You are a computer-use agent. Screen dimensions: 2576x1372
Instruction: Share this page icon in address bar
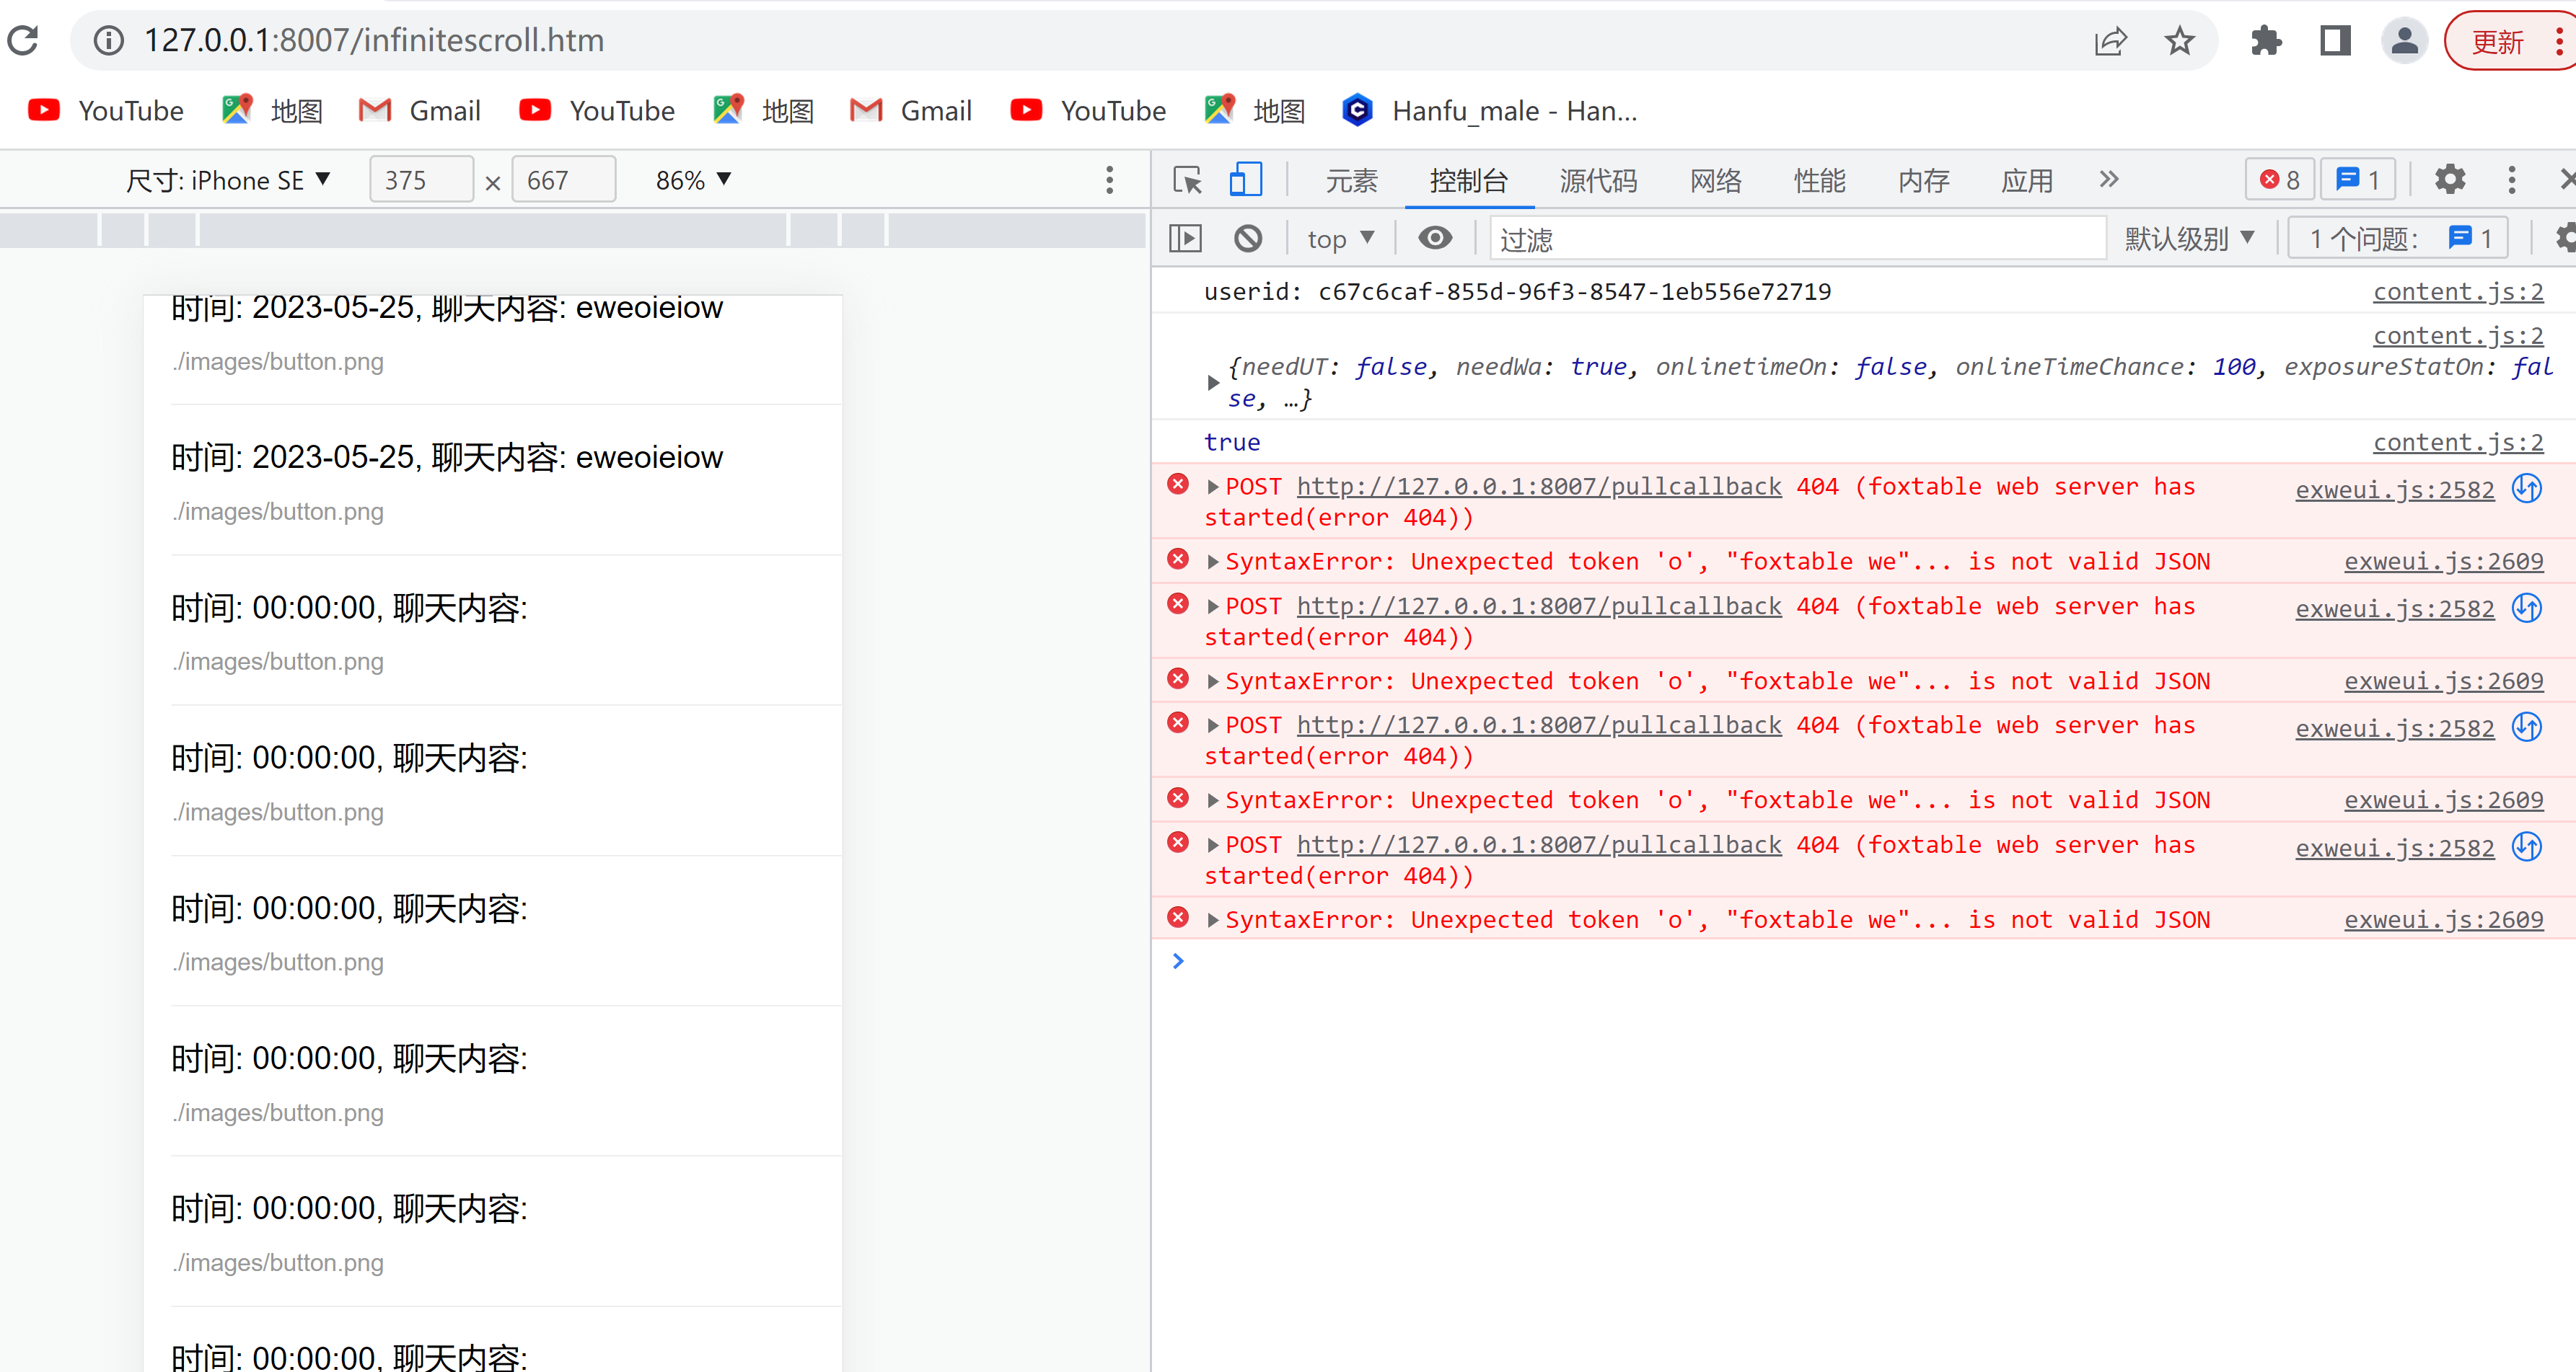coord(2109,41)
